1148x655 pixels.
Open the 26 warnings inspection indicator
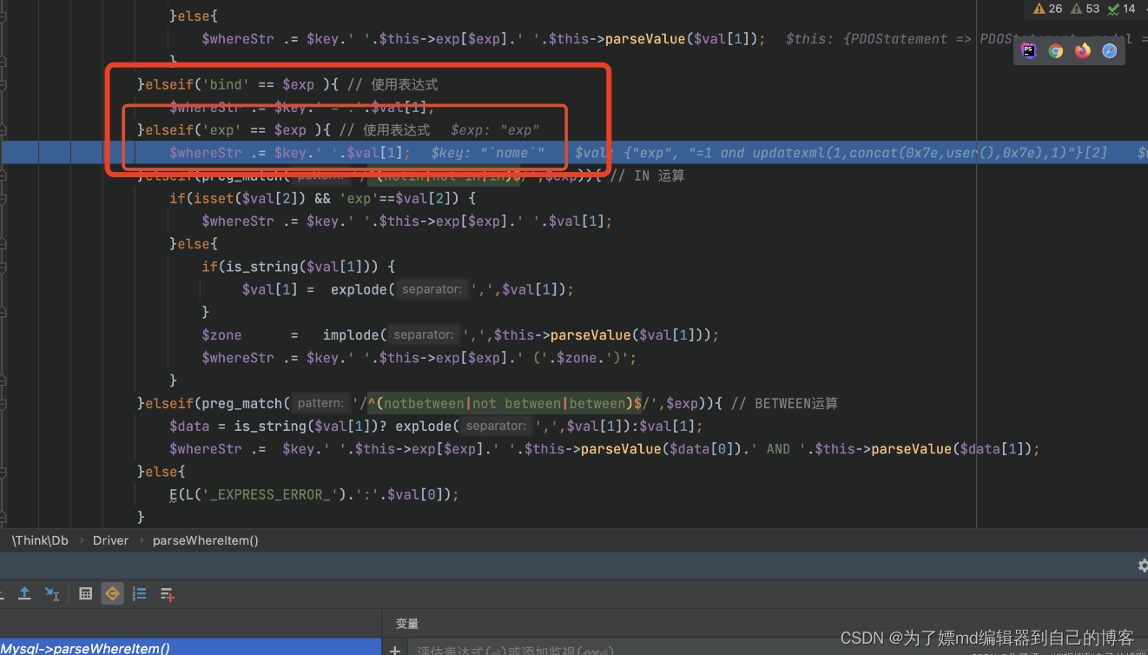(1047, 9)
